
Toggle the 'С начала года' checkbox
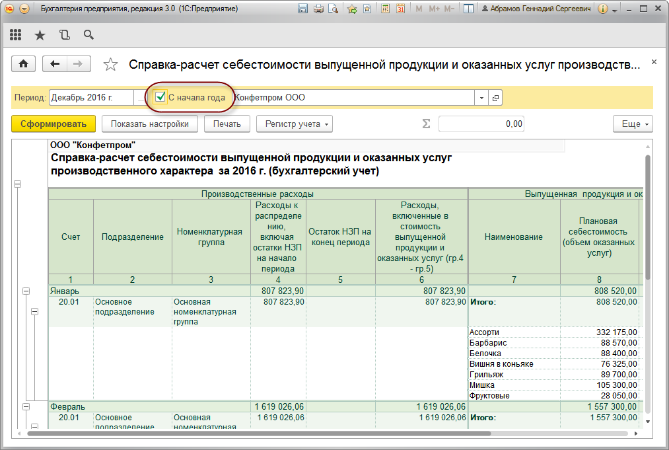(x=158, y=96)
